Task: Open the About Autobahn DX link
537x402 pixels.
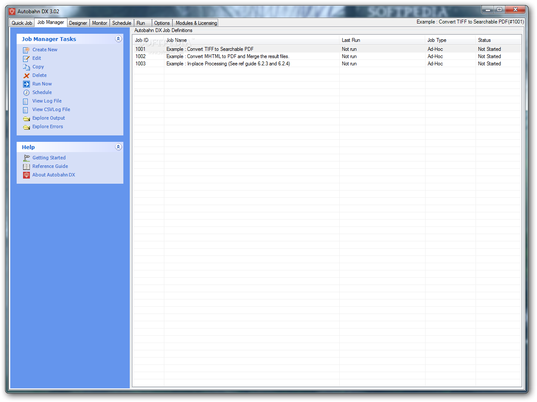Action: 53,175
